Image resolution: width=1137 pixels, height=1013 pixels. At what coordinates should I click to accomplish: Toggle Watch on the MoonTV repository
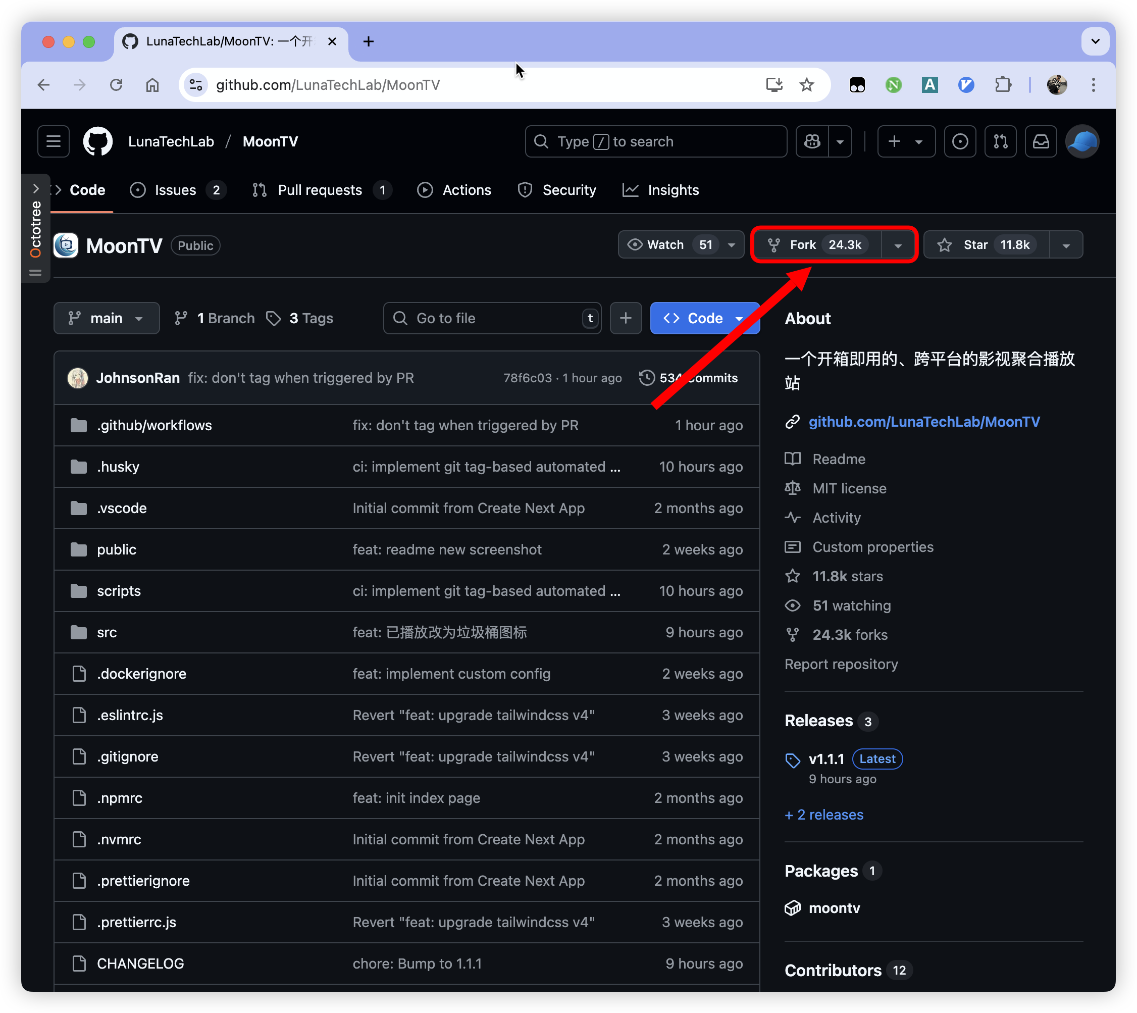(x=665, y=245)
